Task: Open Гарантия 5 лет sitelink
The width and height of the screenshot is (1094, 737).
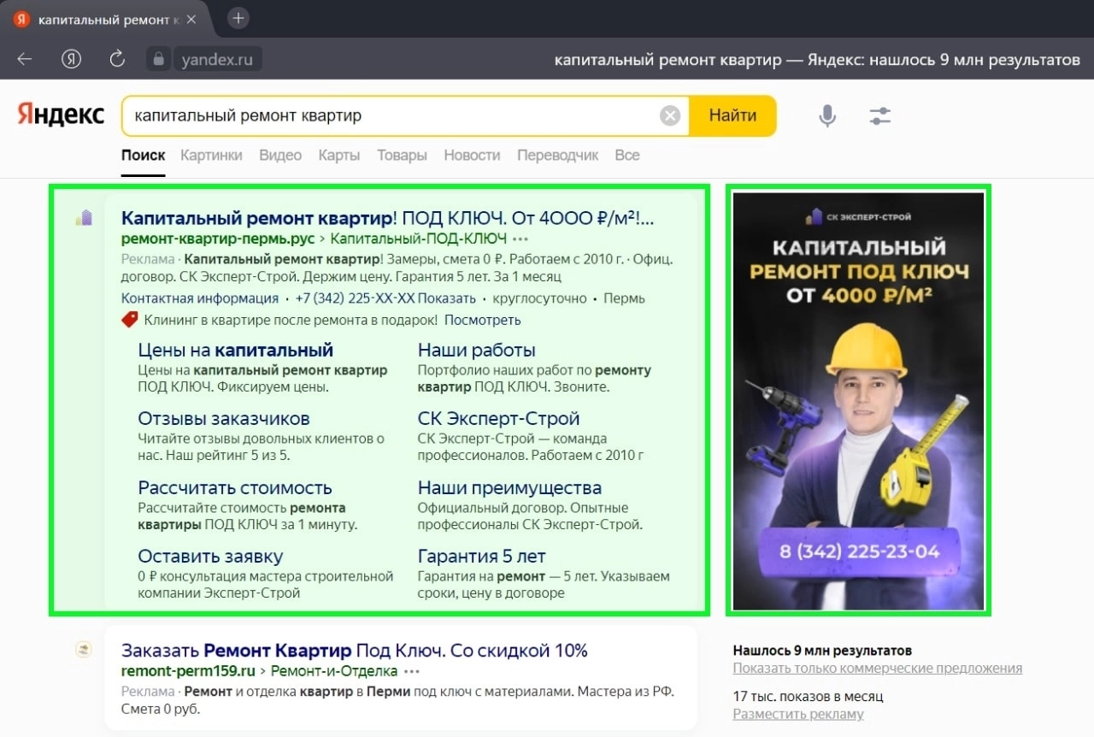Action: point(482,557)
